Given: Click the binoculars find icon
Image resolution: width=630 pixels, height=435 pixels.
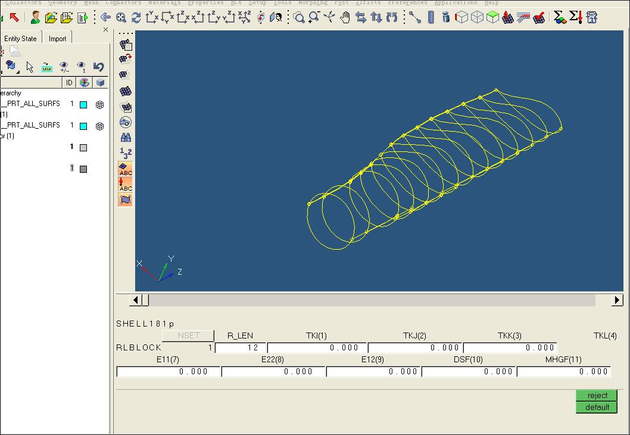Looking at the screenshot, I should point(126,138).
